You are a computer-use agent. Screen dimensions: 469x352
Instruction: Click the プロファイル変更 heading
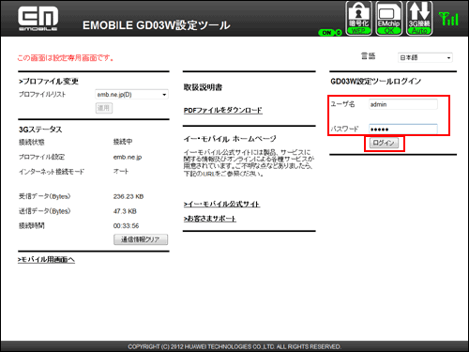(49, 82)
